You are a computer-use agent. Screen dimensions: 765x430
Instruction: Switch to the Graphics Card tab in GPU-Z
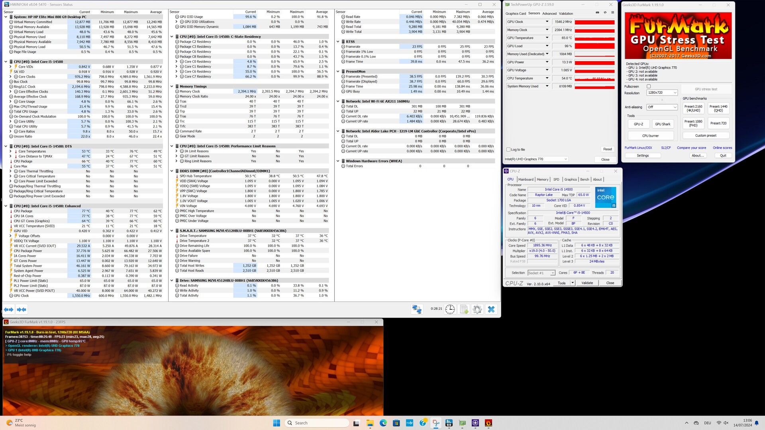click(516, 14)
